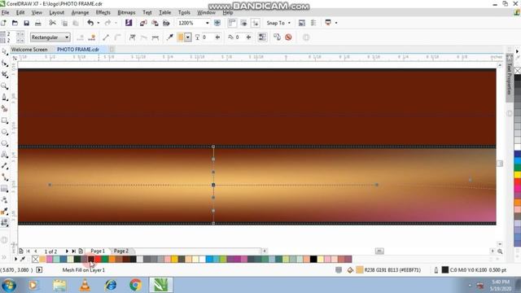The image size is (521, 293).
Task: Select the Pick tool in toolbox
Action: pos(4,51)
